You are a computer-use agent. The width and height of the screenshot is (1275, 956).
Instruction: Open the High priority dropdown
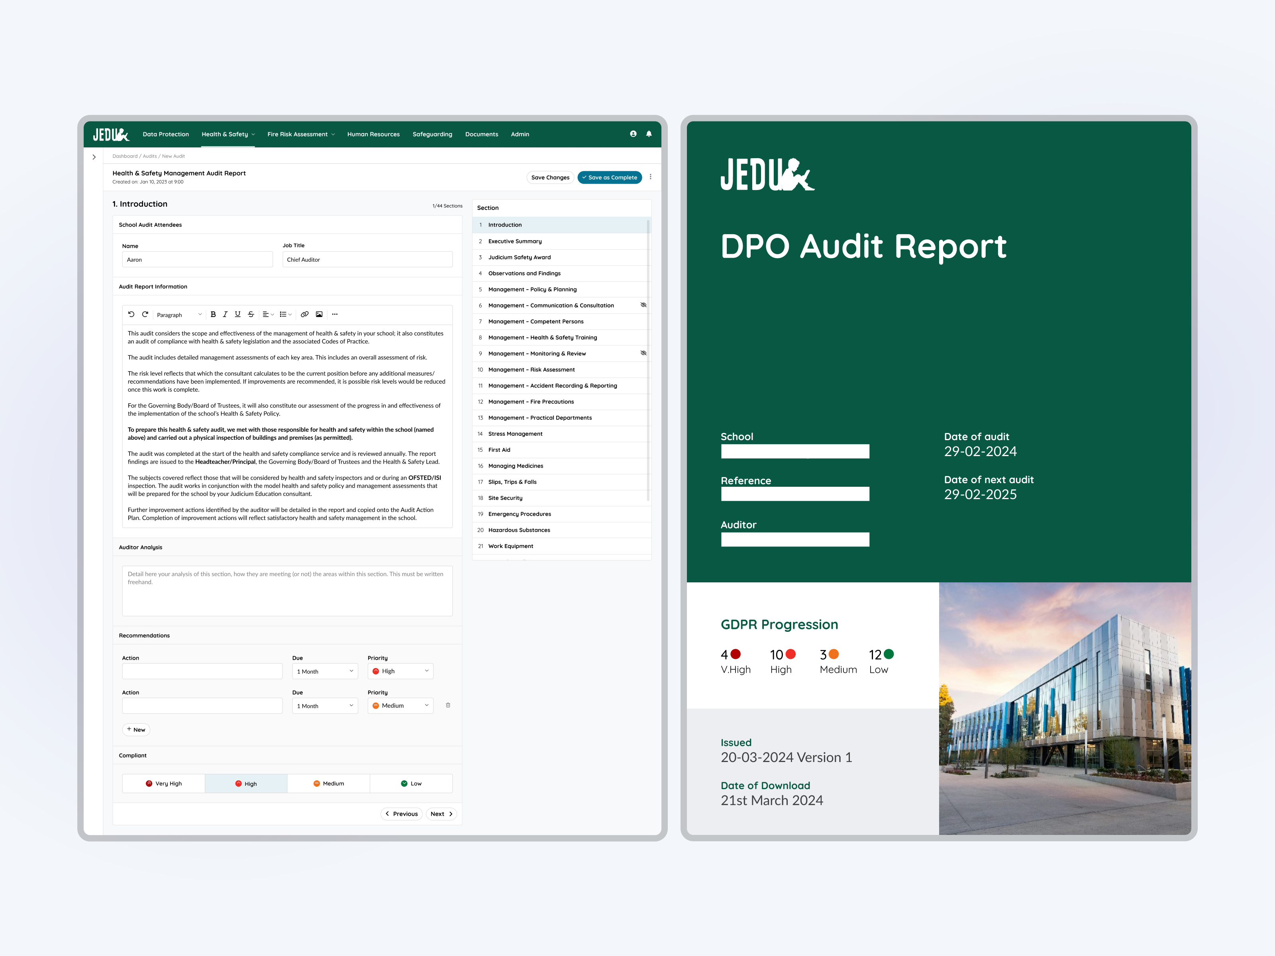[400, 671]
